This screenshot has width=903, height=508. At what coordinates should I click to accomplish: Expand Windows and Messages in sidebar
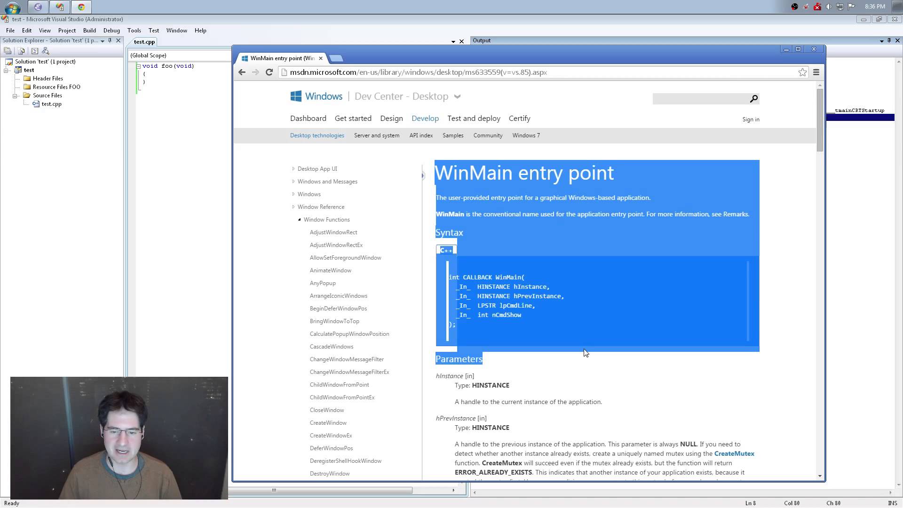[x=293, y=182]
